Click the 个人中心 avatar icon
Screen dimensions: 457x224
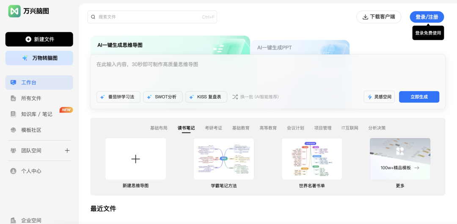(x=13, y=171)
